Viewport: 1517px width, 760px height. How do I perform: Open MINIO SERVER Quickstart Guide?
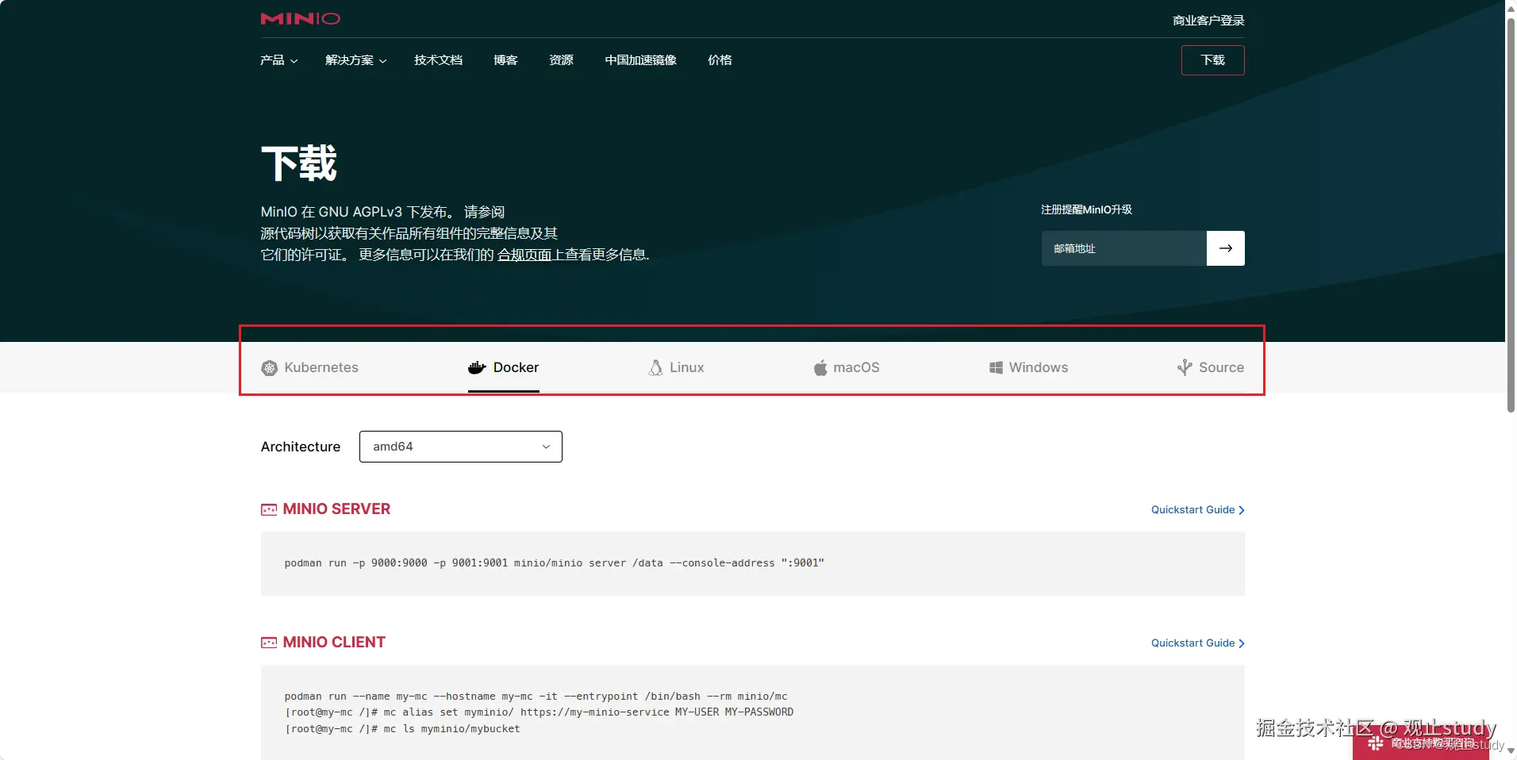pos(1197,510)
